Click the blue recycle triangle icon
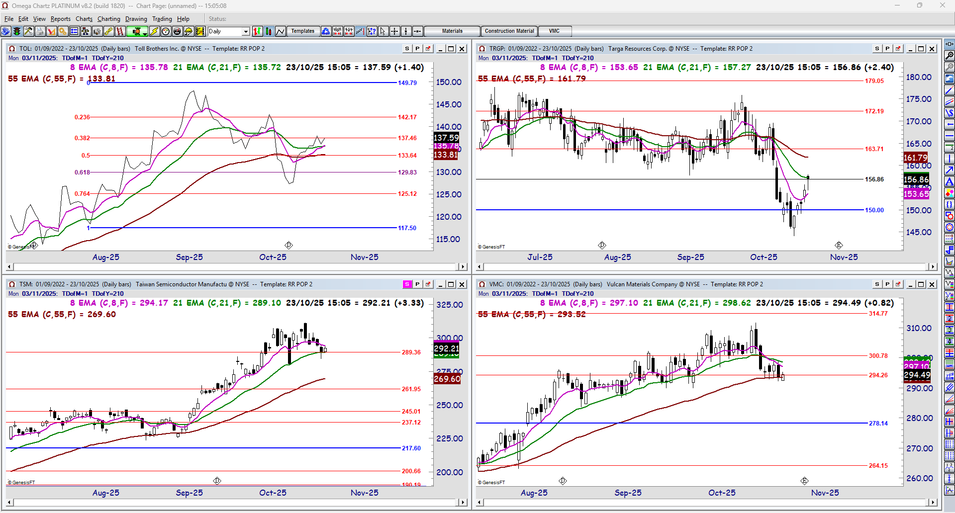Image resolution: width=955 pixels, height=513 pixels. tap(326, 31)
